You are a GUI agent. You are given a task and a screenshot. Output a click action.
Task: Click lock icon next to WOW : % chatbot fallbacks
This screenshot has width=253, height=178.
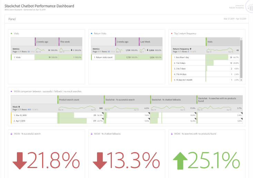coord(91,134)
